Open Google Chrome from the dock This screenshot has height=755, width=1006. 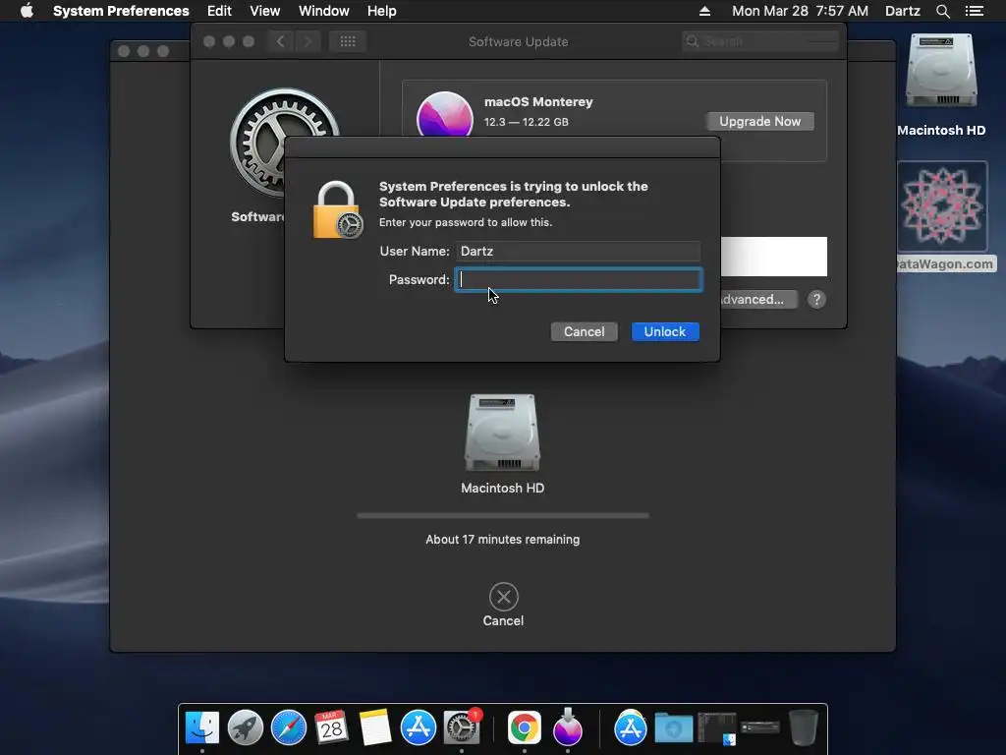[525, 727]
